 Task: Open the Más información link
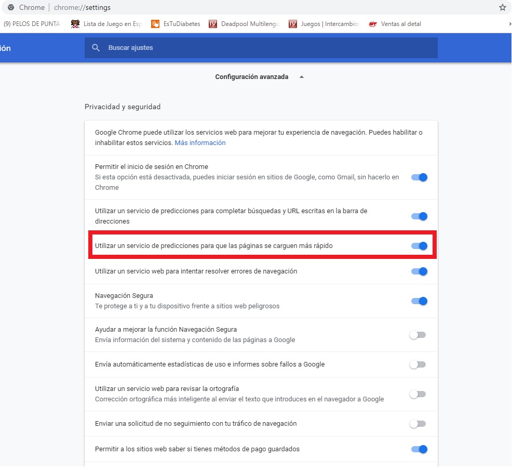(200, 143)
